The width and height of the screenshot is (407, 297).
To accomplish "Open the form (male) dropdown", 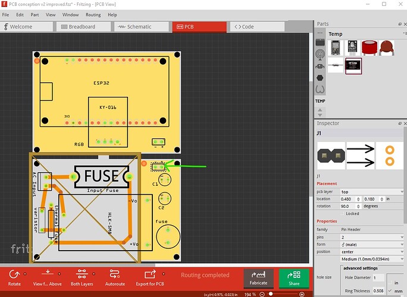I will pos(371,244).
